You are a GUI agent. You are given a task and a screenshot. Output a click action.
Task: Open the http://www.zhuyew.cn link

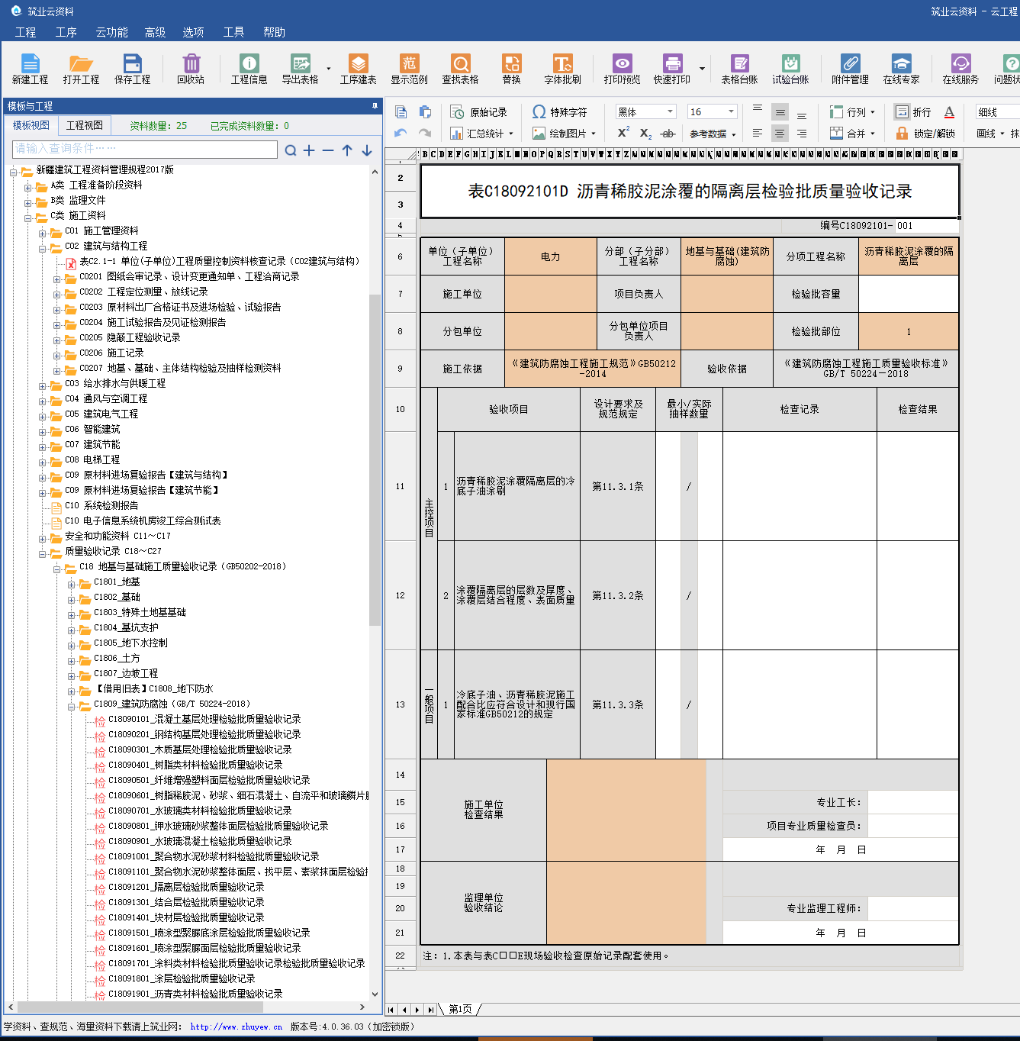[x=236, y=1026]
